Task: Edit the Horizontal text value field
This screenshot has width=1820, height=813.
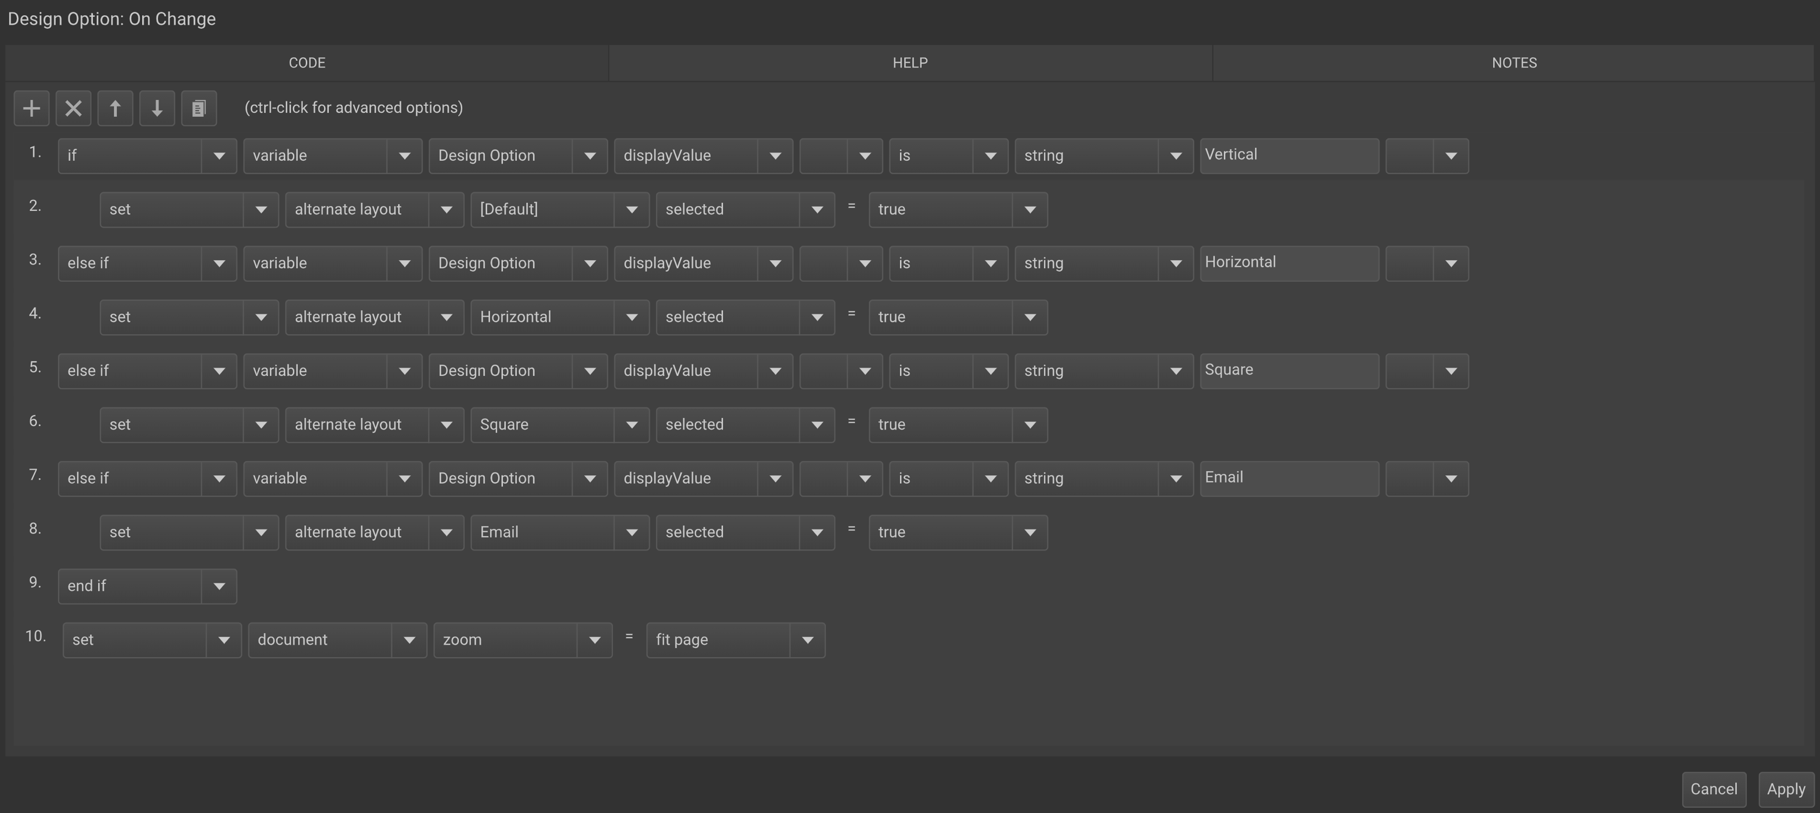Action: click(1288, 263)
